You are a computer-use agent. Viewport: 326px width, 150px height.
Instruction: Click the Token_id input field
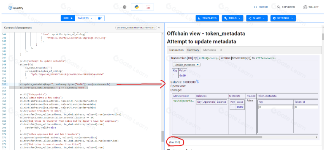click(x=306, y=107)
